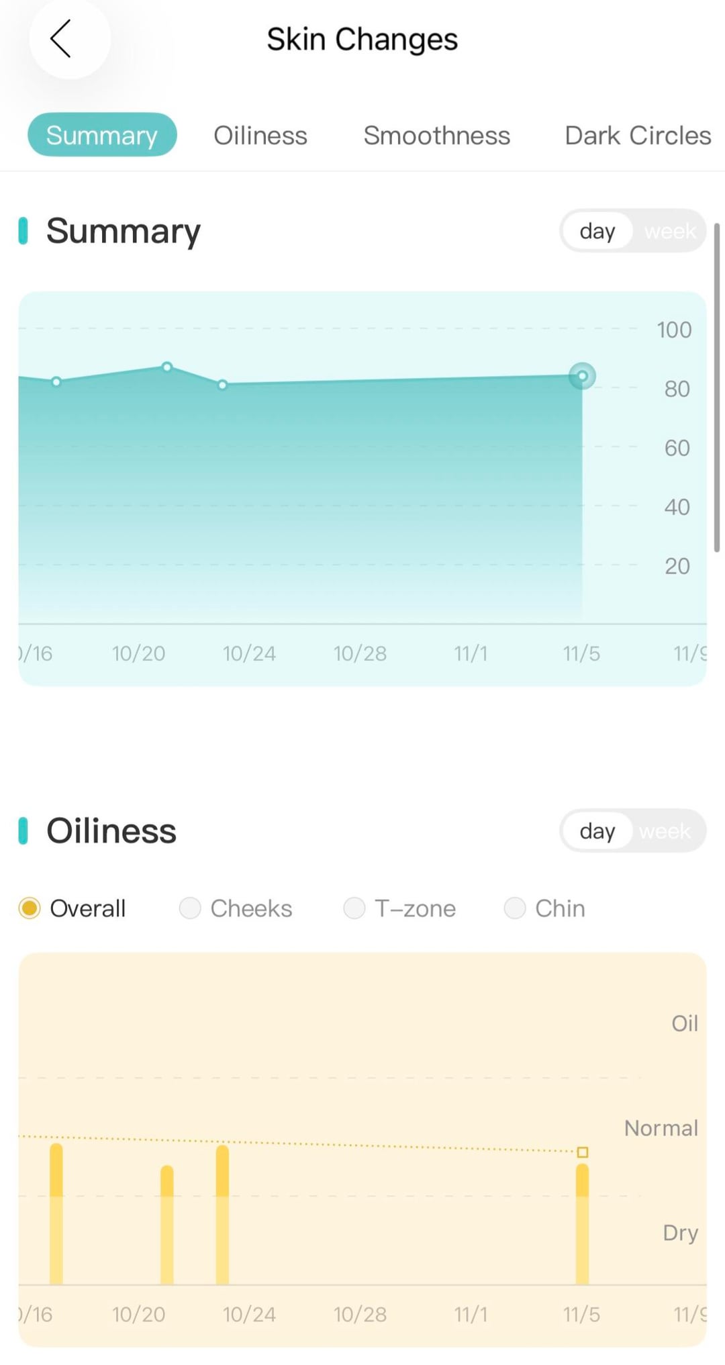Tap the 10/24 summary chart data point
Viewport: 725px width, 1365px height.
pos(223,385)
